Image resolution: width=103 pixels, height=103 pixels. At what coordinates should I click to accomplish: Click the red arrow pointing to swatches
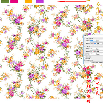pyautogui.click(x=72, y=1)
